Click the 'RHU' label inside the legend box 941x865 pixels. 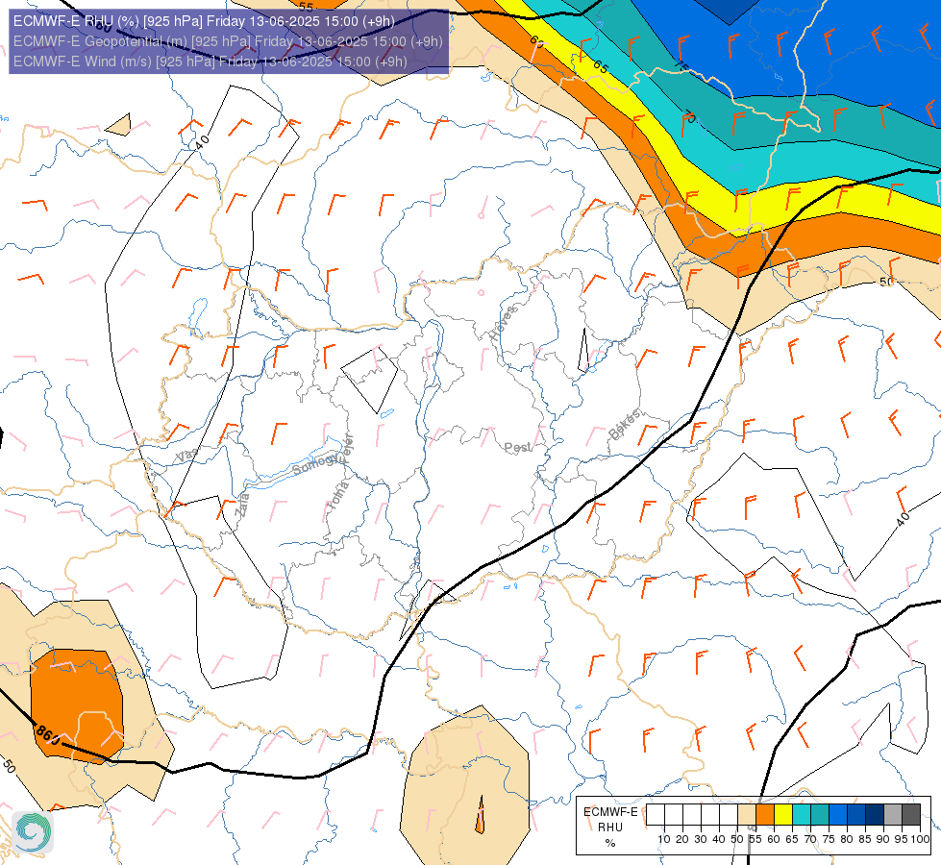coord(610,828)
